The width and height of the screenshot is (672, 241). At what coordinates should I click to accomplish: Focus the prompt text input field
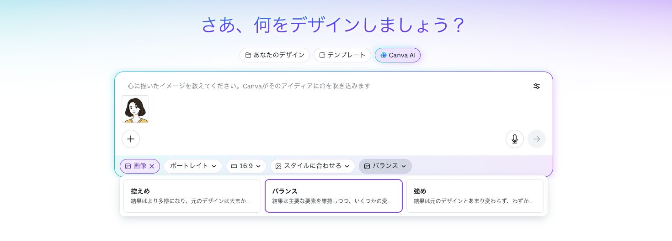[325, 86]
